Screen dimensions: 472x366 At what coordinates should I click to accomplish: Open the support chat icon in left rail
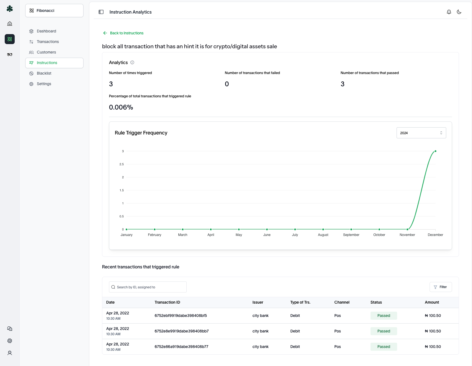coord(10,329)
